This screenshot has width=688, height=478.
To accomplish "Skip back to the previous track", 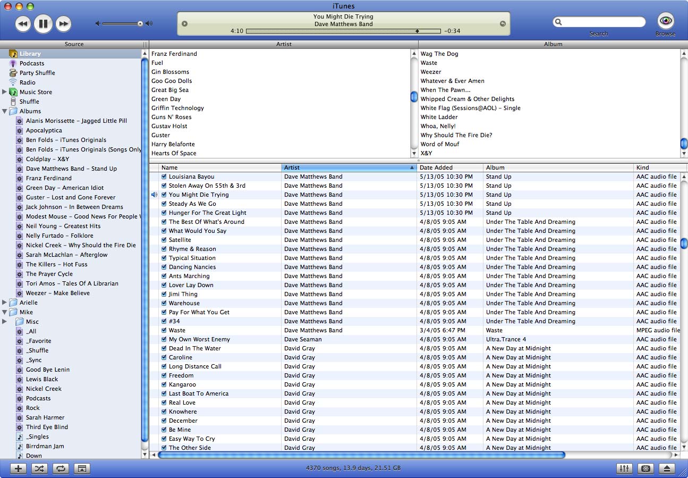I will [23, 23].
